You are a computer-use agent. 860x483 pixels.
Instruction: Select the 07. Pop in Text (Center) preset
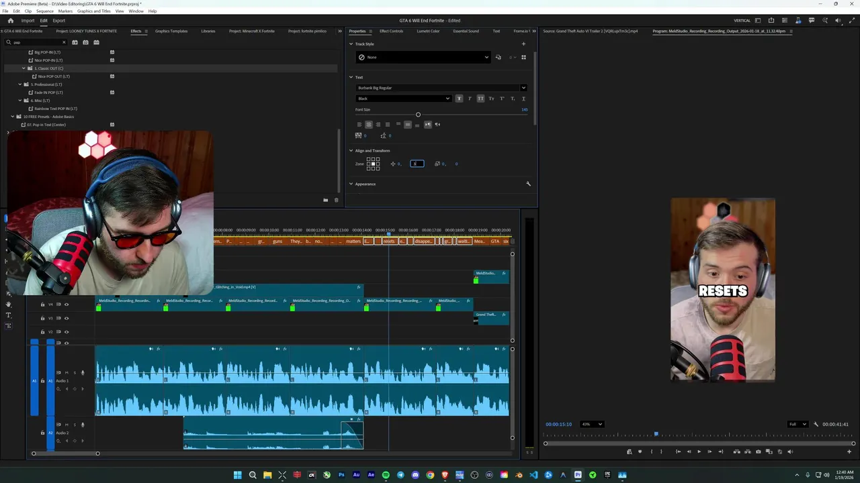(46, 125)
